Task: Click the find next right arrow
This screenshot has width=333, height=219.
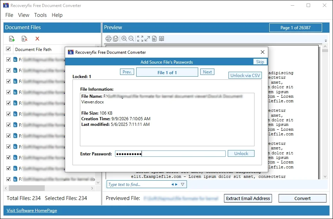Action: pos(176,185)
